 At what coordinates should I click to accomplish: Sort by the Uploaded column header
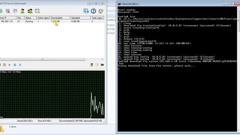point(80,18)
